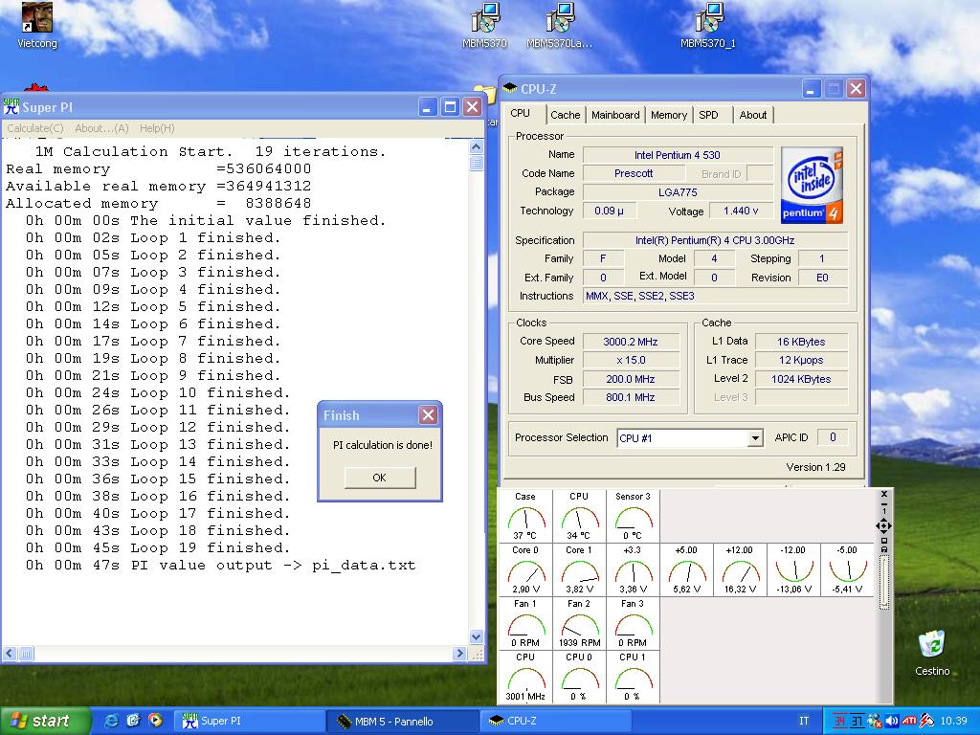Open the Vietcong desktop shortcut

(x=37, y=25)
